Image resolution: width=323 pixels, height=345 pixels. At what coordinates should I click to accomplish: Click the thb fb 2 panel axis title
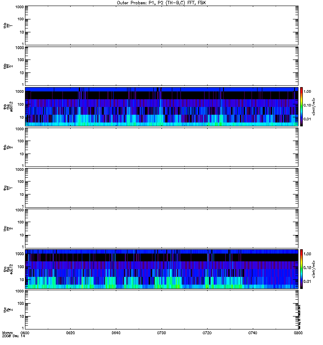pos(8,147)
